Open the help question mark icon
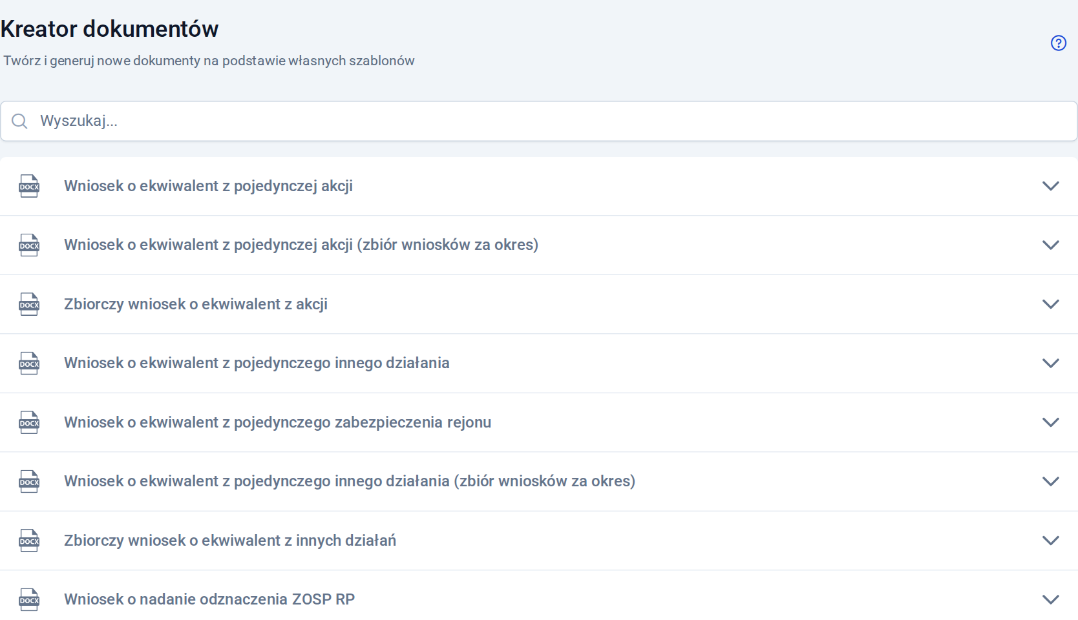Viewport: 1078px width, 620px height. [x=1058, y=43]
